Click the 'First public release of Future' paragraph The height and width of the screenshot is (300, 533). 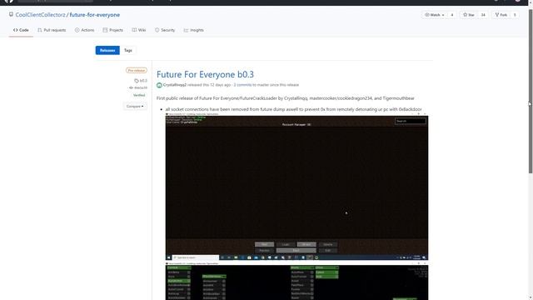(285, 98)
